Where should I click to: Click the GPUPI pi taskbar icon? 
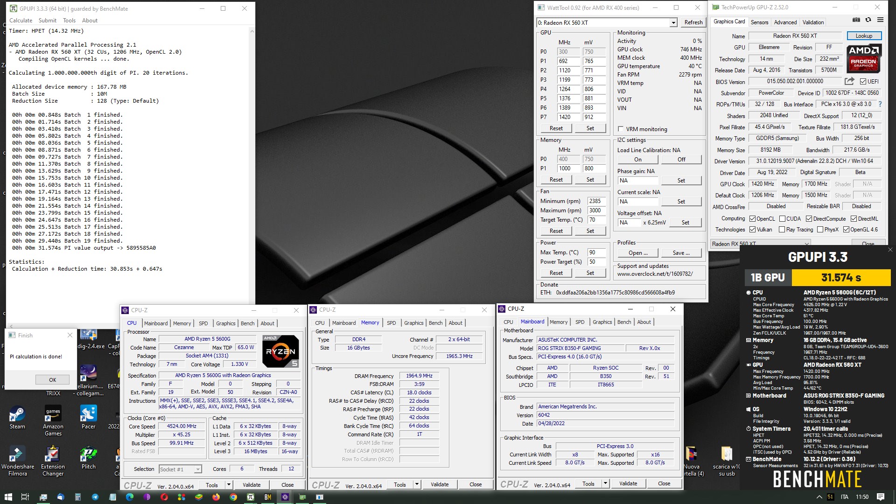pyautogui.click(x=251, y=497)
